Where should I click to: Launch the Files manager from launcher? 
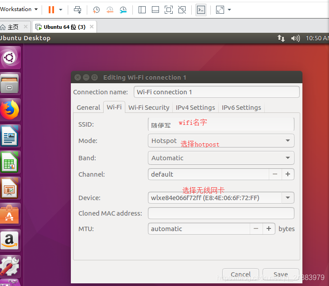[x=10, y=84]
